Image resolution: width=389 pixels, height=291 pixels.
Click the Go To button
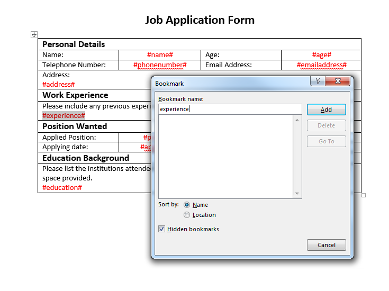click(x=326, y=141)
